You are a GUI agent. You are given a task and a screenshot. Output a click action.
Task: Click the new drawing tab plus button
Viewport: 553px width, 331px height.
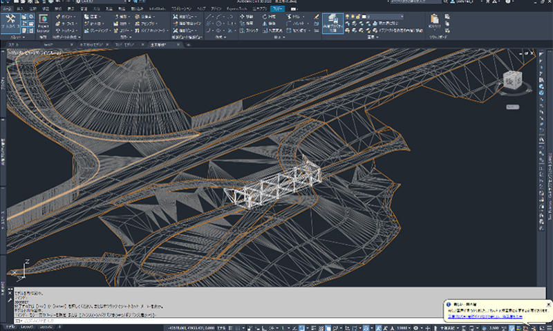coord(188,45)
